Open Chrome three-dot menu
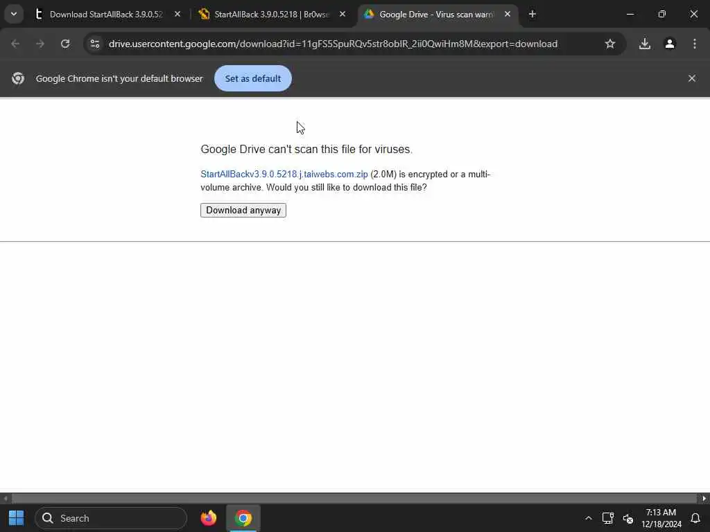Image resolution: width=710 pixels, height=532 pixels. 695,44
